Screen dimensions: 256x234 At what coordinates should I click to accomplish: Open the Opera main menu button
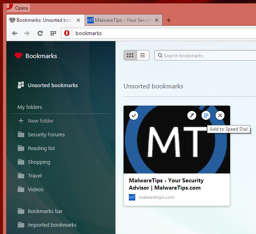pos(18,8)
